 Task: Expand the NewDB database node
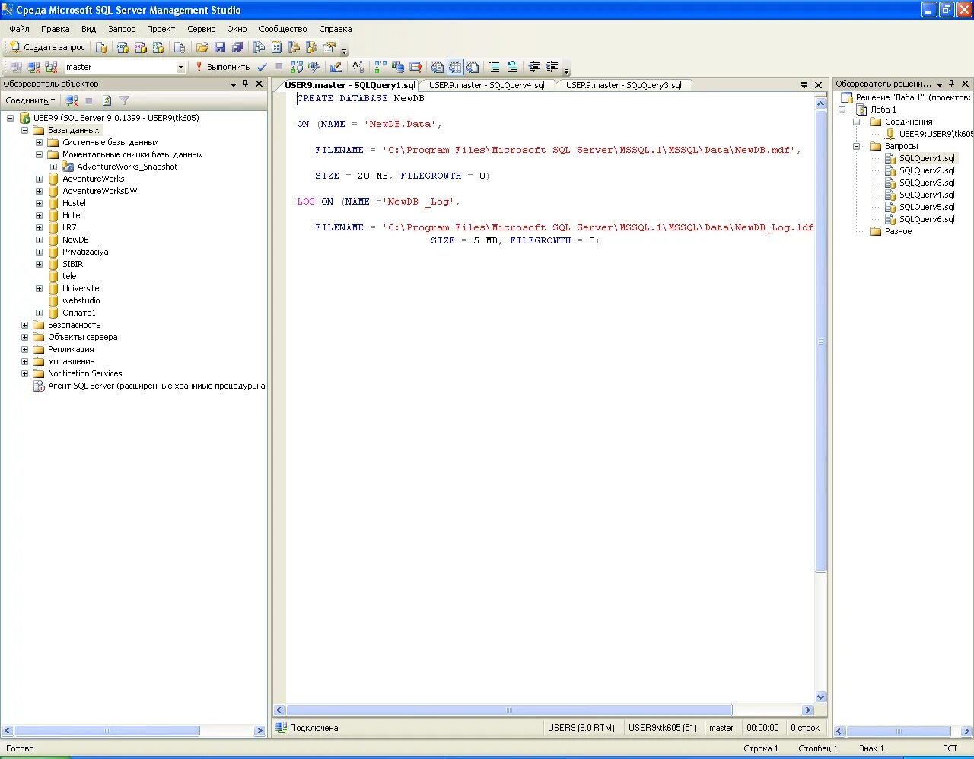click(x=39, y=240)
